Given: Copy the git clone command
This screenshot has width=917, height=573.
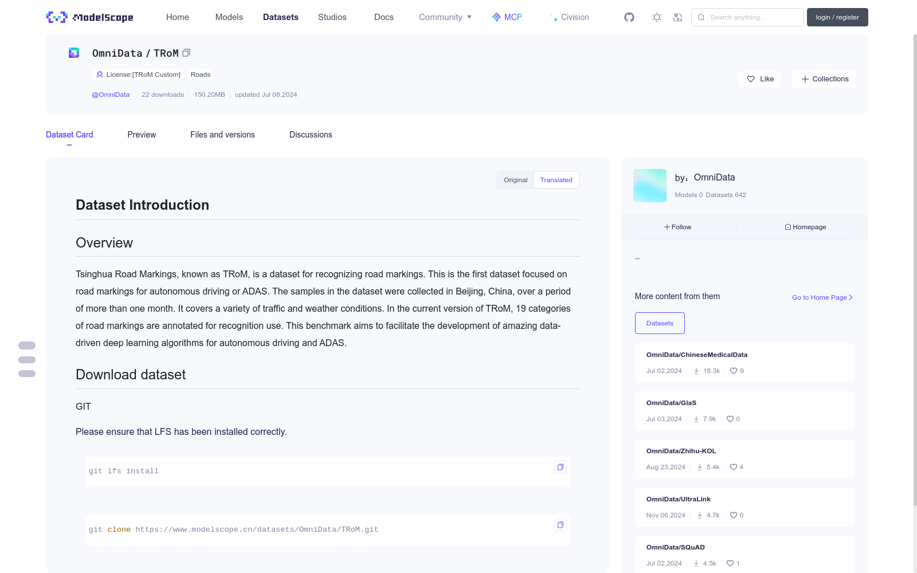Looking at the screenshot, I should click(x=561, y=525).
